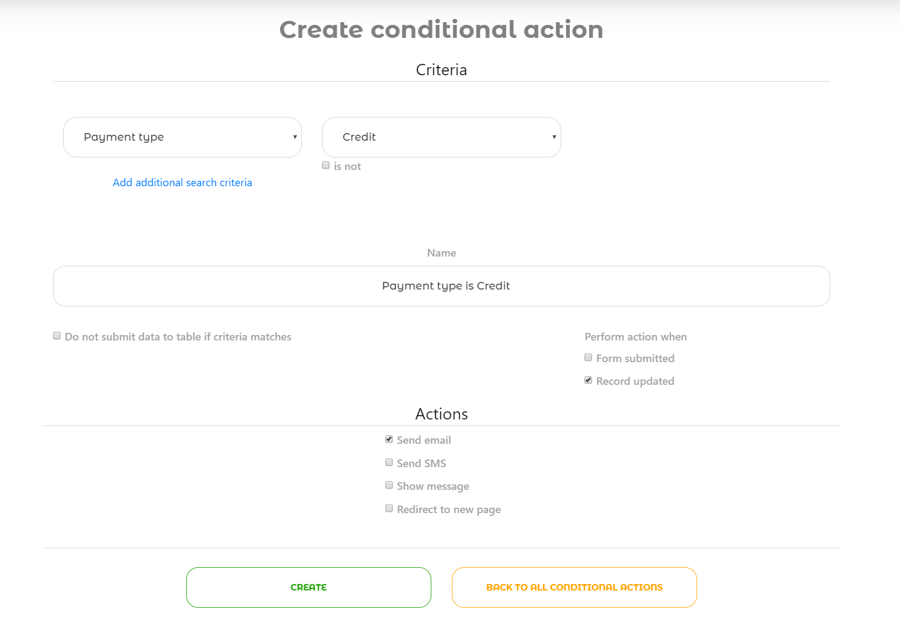Enable the 'Show message' checkbox
The width and height of the screenshot is (900, 630).
(x=389, y=485)
